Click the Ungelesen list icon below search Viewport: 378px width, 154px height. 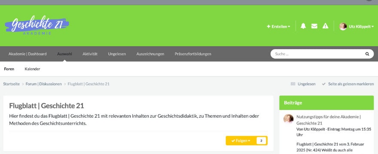click(293, 84)
